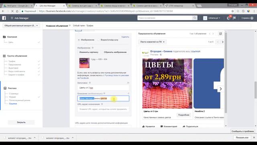Bookmark page with star icon

click(233, 11)
